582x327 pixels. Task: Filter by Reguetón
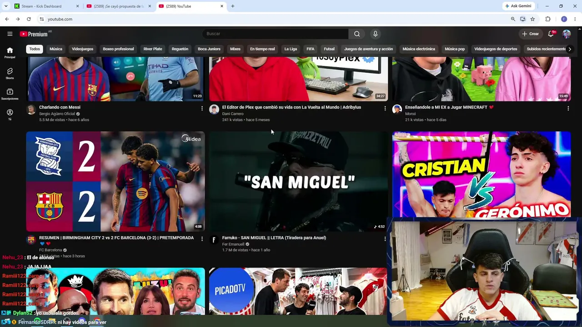[180, 49]
